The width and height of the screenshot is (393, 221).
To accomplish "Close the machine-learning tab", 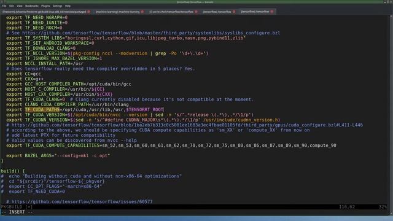I will tap(142, 12).
